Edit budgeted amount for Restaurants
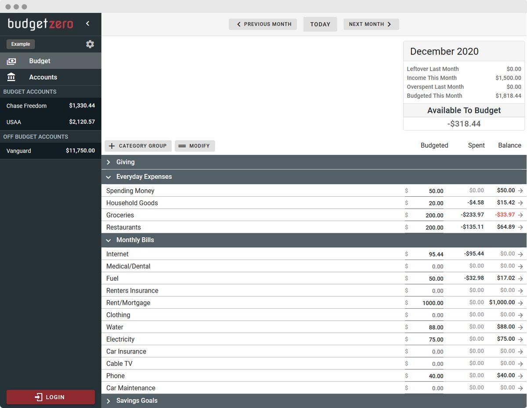527x408 pixels. point(424,227)
